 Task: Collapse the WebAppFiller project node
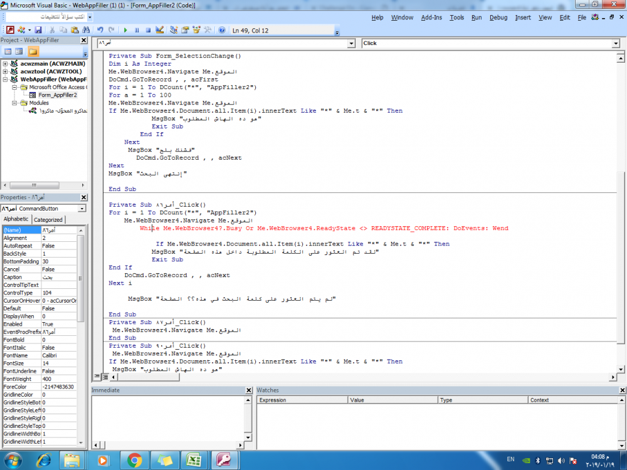(x=5, y=79)
